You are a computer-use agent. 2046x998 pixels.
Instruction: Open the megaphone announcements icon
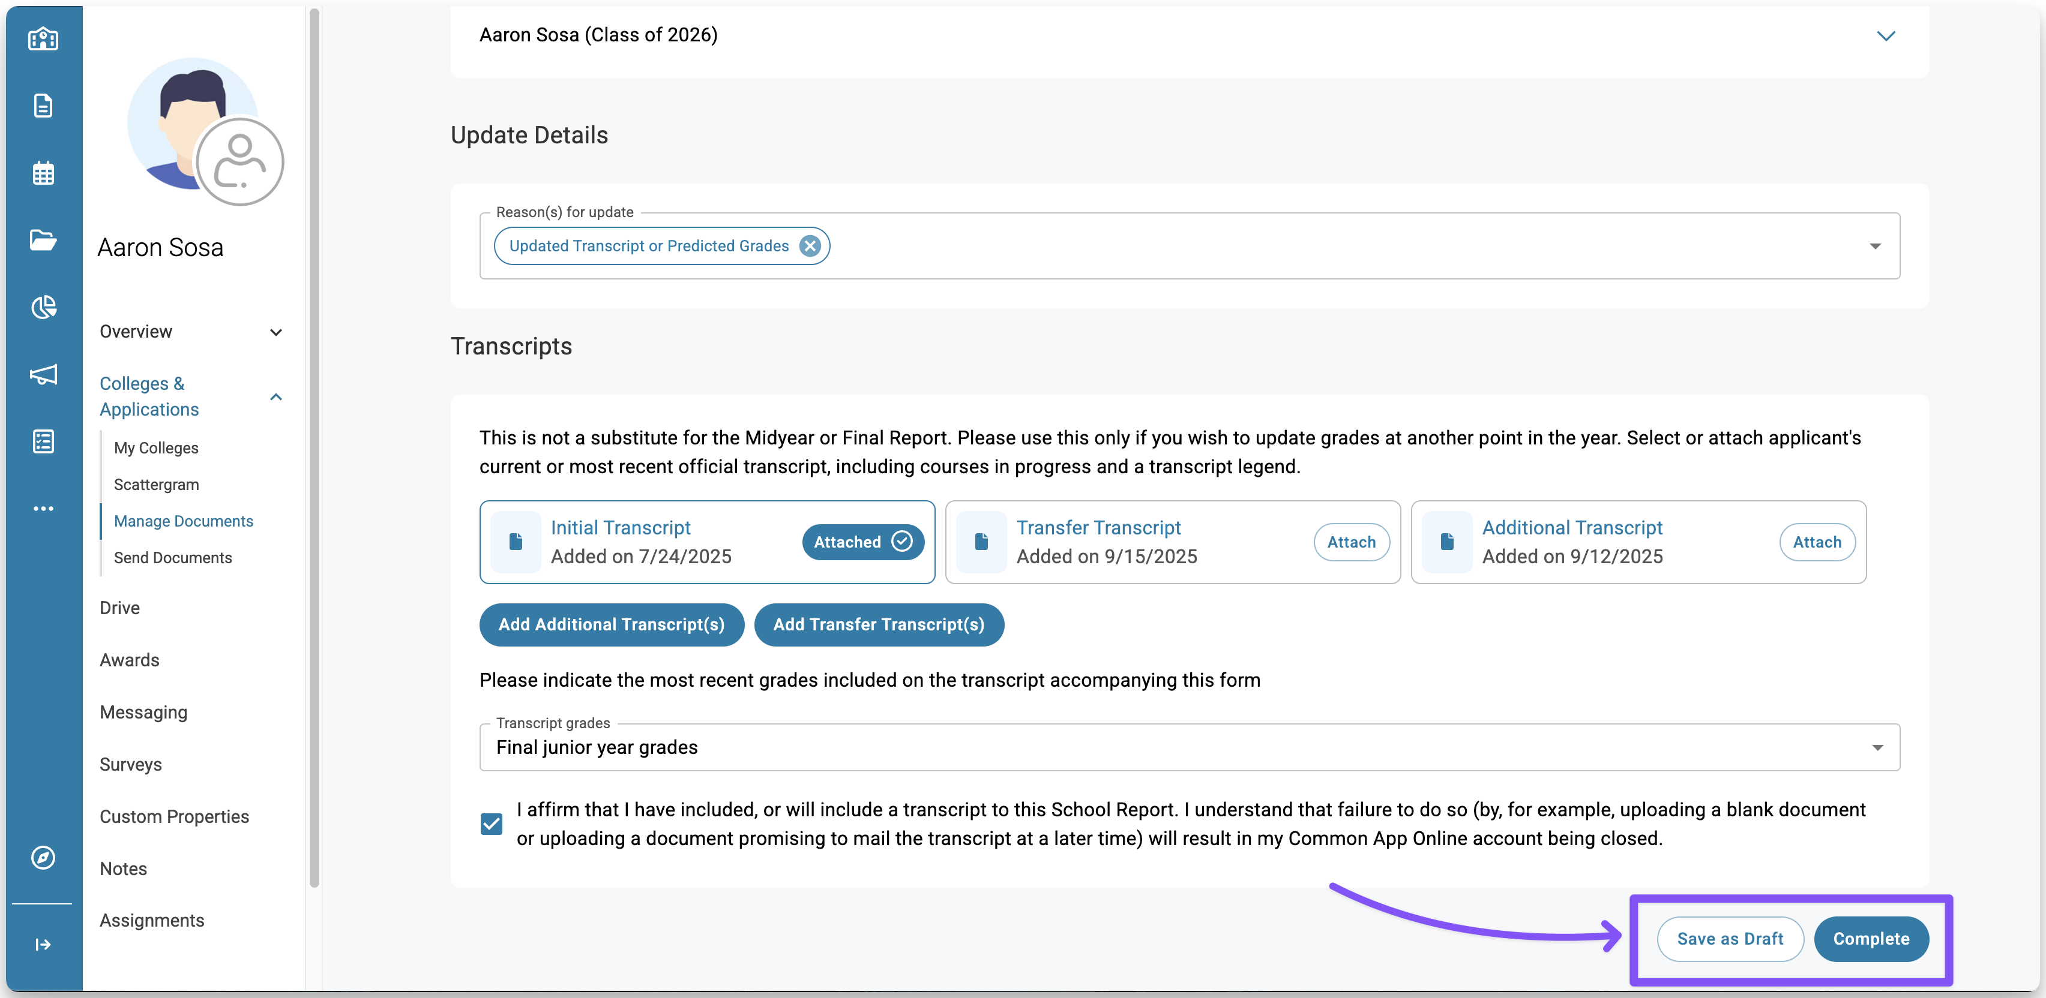click(43, 374)
